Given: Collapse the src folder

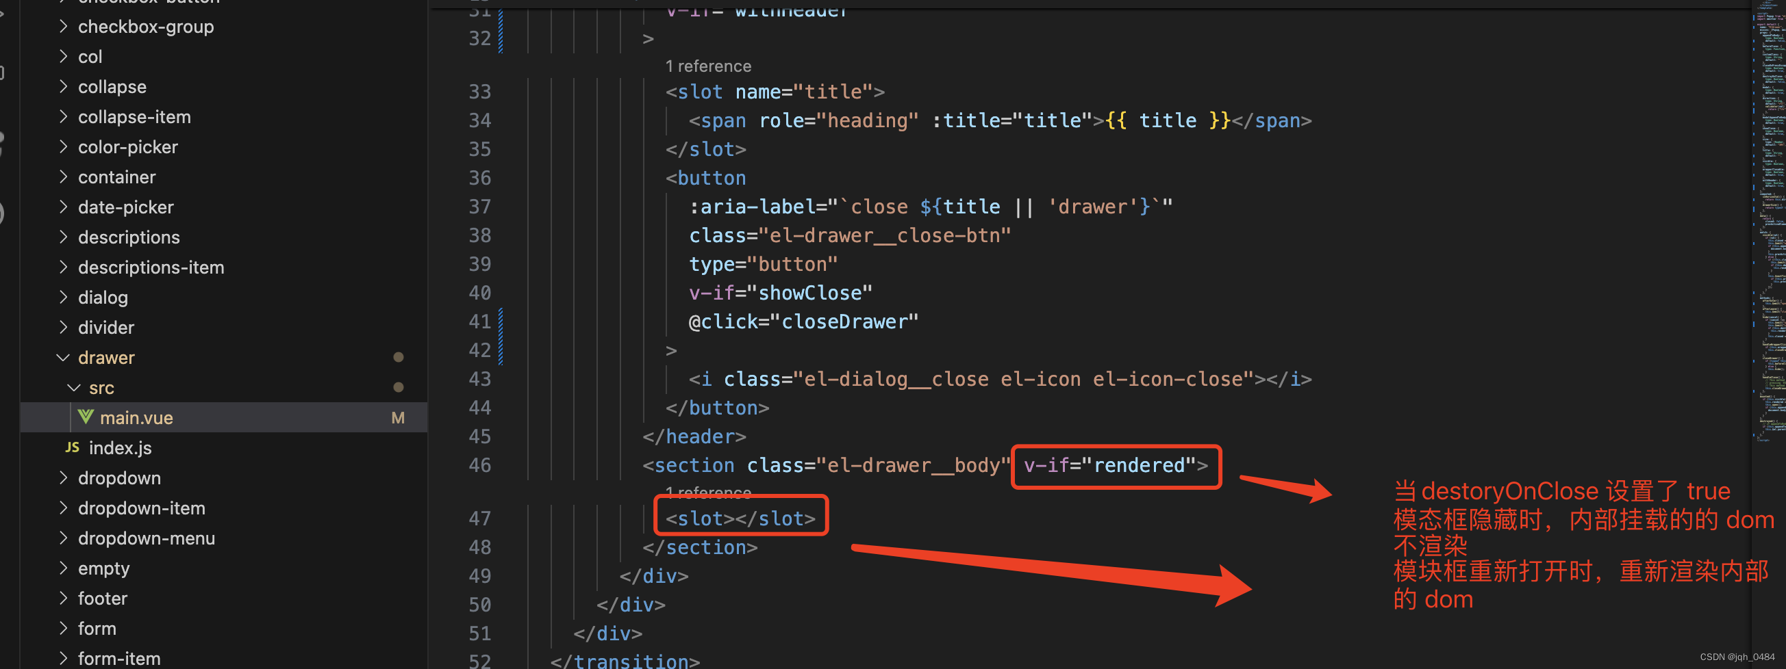Looking at the screenshot, I should pos(74,387).
